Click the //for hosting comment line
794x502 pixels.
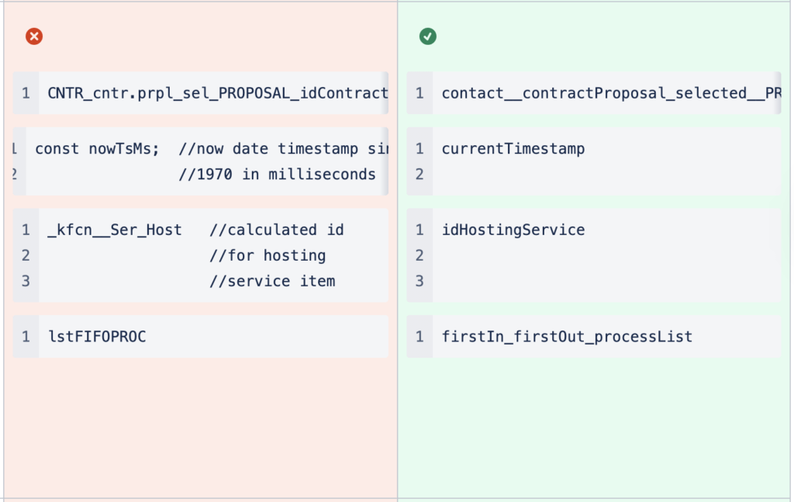268,255
